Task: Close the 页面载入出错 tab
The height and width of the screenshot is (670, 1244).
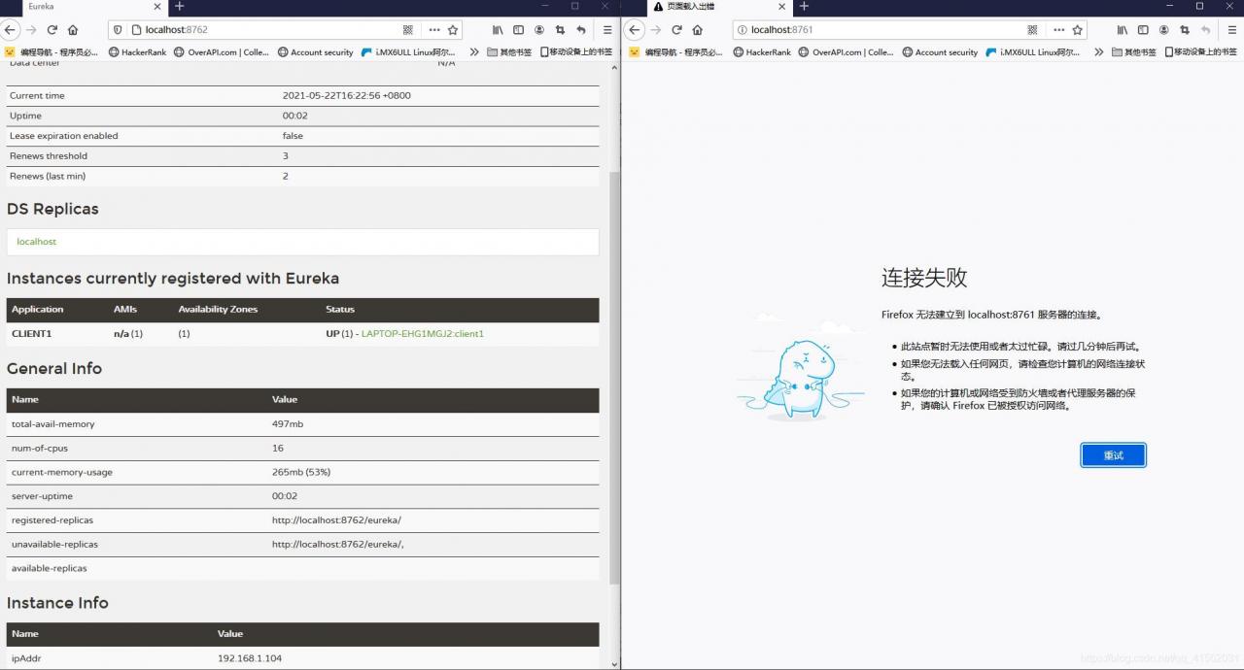Action: click(x=782, y=6)
